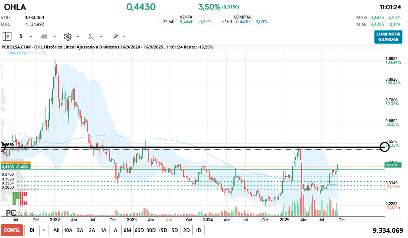Click the VOL value 9.334.069 at top
Image resolution: width=408 pixels, height=238 pixels.
[34, 18]
